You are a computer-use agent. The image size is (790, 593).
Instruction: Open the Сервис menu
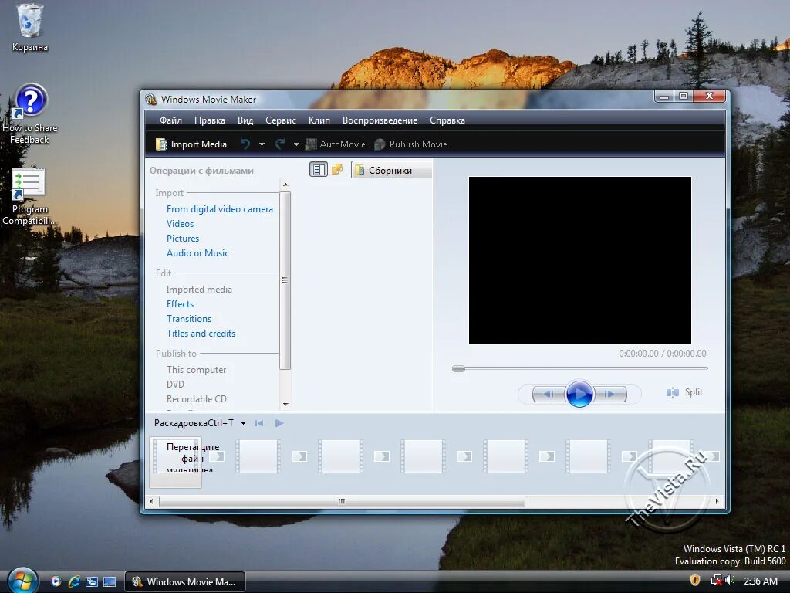281,120
